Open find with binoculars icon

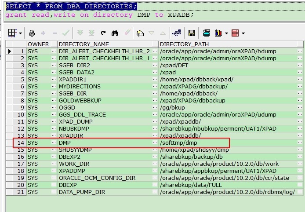point(115,33)
